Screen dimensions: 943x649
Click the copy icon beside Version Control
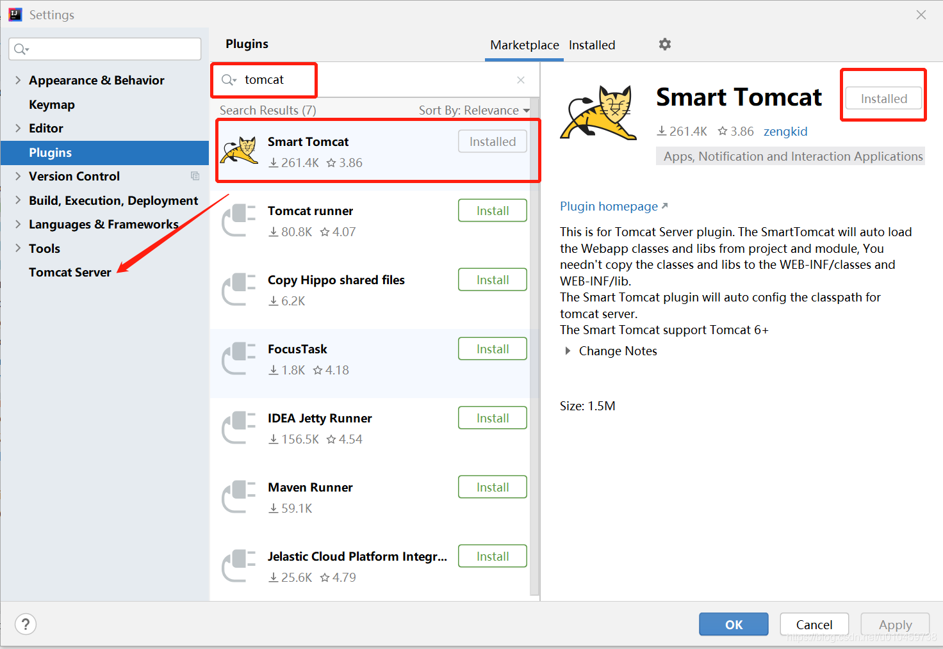click(195, 176)
